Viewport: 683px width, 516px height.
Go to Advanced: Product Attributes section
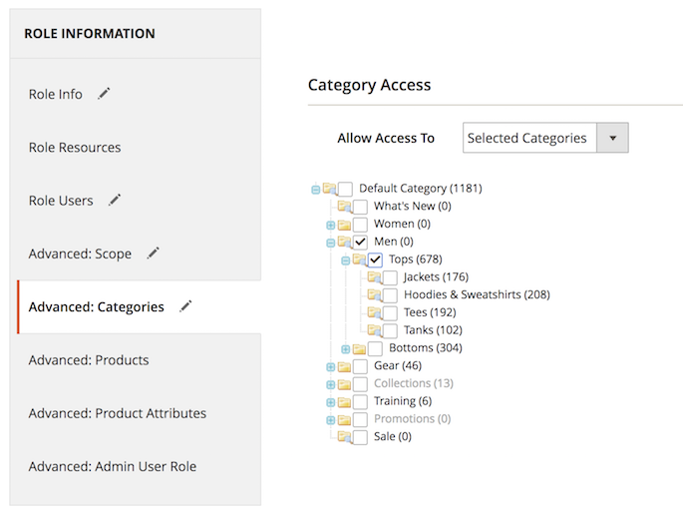click(118, 413)
